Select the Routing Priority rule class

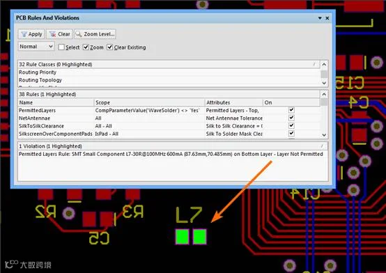coord(169,72)
